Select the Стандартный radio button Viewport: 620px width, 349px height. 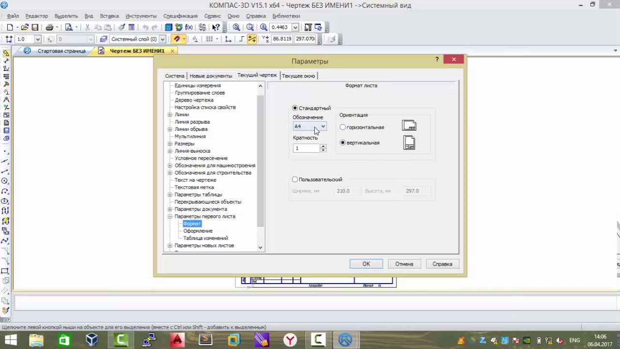click(x=295, y=108)
